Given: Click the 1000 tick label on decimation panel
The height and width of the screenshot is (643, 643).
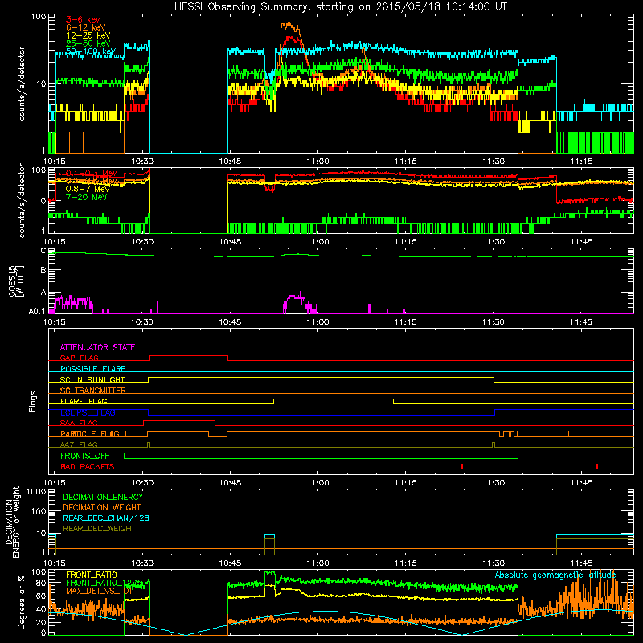Looking at the screenshot, I should click(36, 491).
